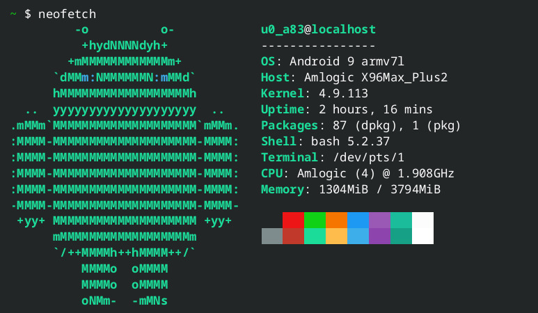Click the "Kernel" label
This screenshot has width=538, height=313.
(283, 93)
